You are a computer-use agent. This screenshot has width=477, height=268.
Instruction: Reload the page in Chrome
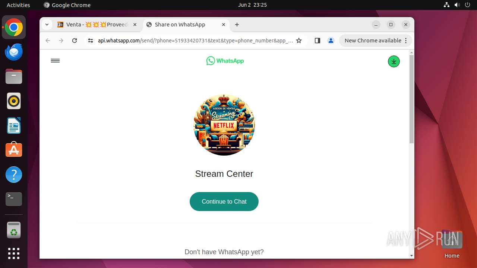[x=75, y=41]
